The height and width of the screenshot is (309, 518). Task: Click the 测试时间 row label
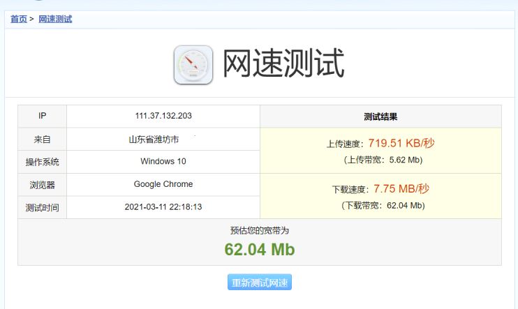pyautogui.click(x=43, y=207)
